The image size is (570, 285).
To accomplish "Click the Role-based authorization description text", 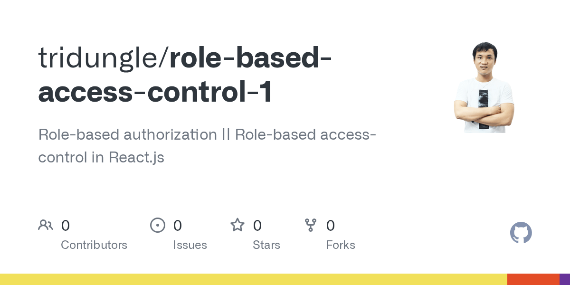I will (207, 146).
